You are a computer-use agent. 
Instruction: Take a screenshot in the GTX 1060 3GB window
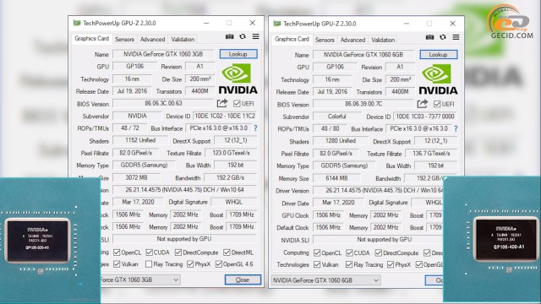229,36
